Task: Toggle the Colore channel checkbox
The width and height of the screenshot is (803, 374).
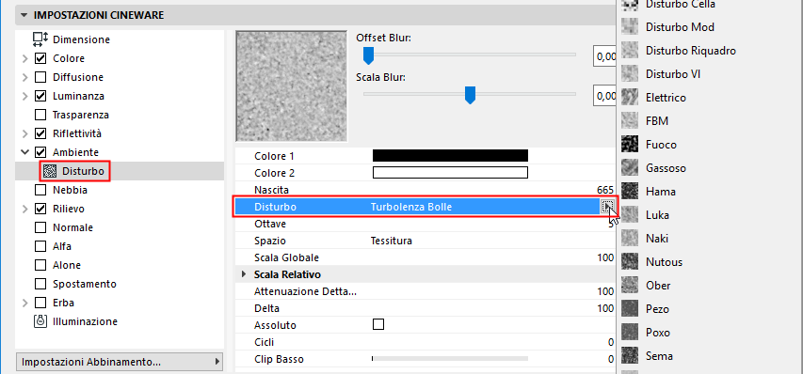Action: point(40,58)
